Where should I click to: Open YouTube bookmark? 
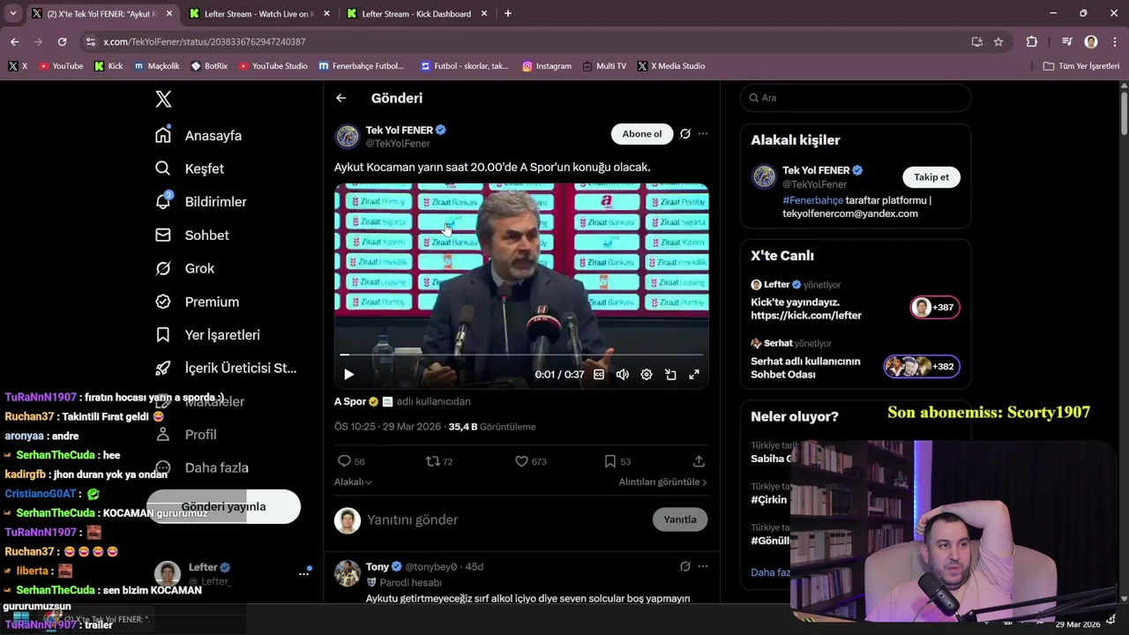[x=61, y=66]
